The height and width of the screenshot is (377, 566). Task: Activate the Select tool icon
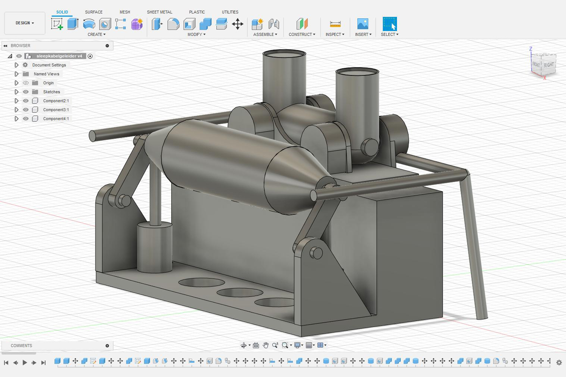390,24
